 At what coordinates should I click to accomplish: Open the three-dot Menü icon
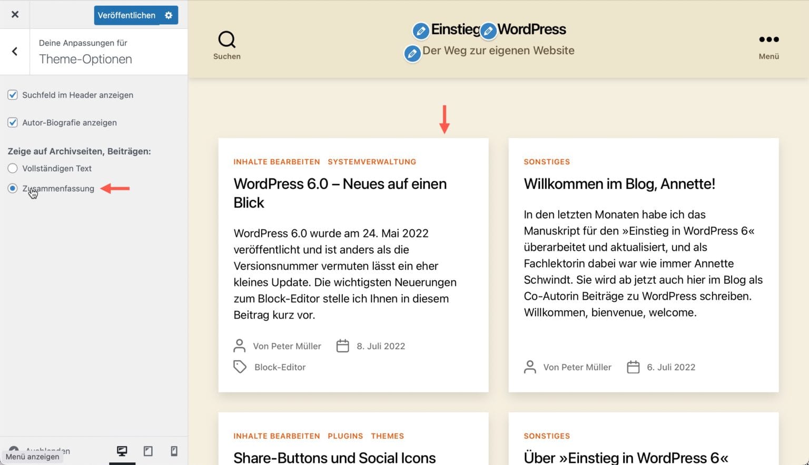coord(768,39)
